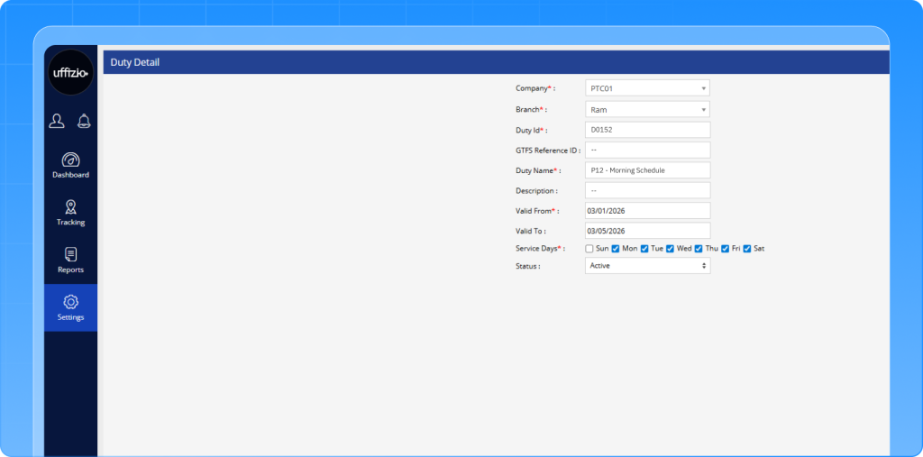Screen dimensions: 923x457
Task: Open the user profile icon
Action: 57,121
